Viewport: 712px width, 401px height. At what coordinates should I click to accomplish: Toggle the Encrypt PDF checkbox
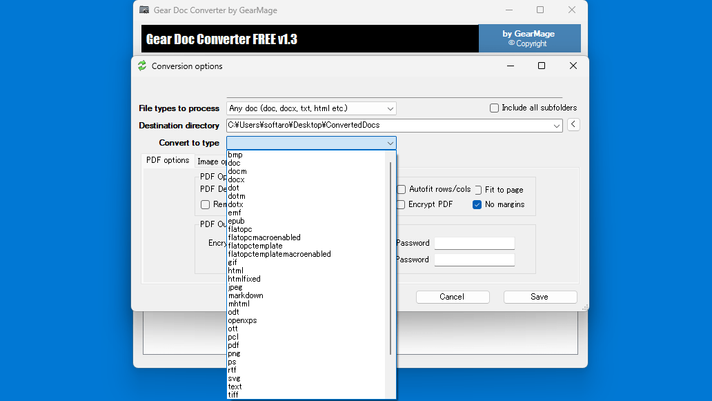pyautogui.click(x=401, y=205)
